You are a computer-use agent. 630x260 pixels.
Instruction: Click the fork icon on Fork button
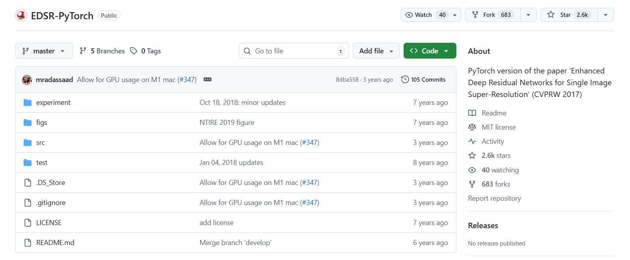[475, 15]
